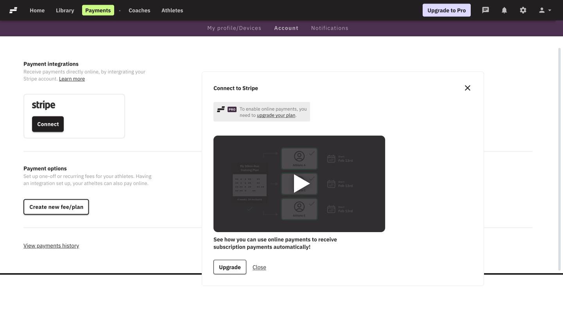
Task: Open the user profile icon
Action: point(541,10)
